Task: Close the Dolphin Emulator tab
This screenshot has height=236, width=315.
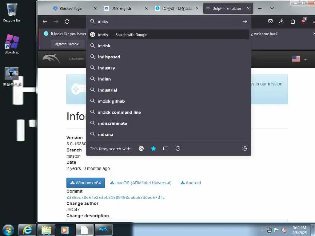Action: [x=248, y=8]
